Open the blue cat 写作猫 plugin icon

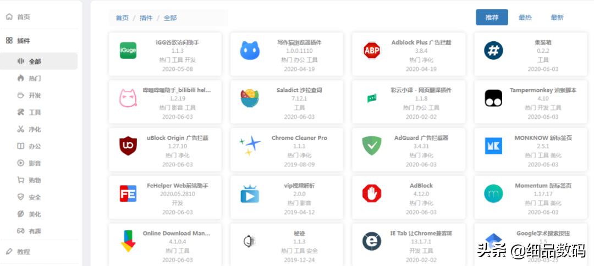point(250,51)
